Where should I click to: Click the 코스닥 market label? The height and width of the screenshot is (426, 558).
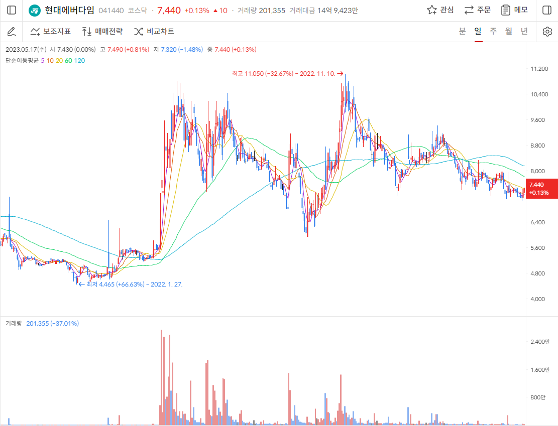pyautogui.click(x=137, y=11)
